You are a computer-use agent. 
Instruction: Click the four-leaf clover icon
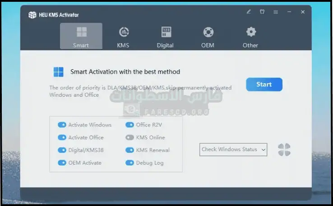coord(284,150)
